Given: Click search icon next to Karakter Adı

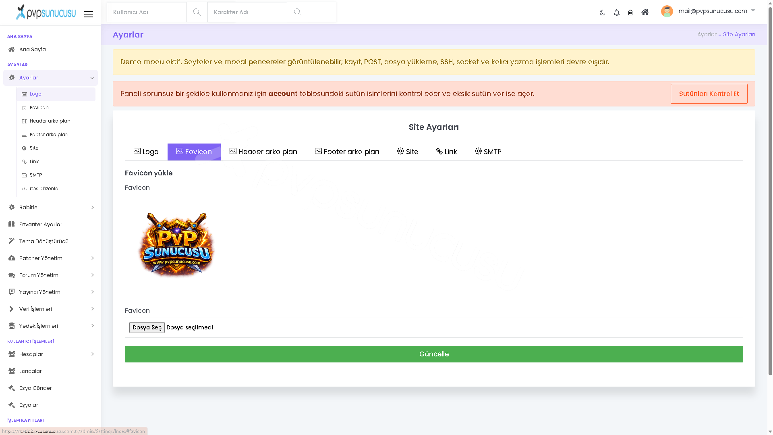Looking at the screenshot, I should pos(297,12).
